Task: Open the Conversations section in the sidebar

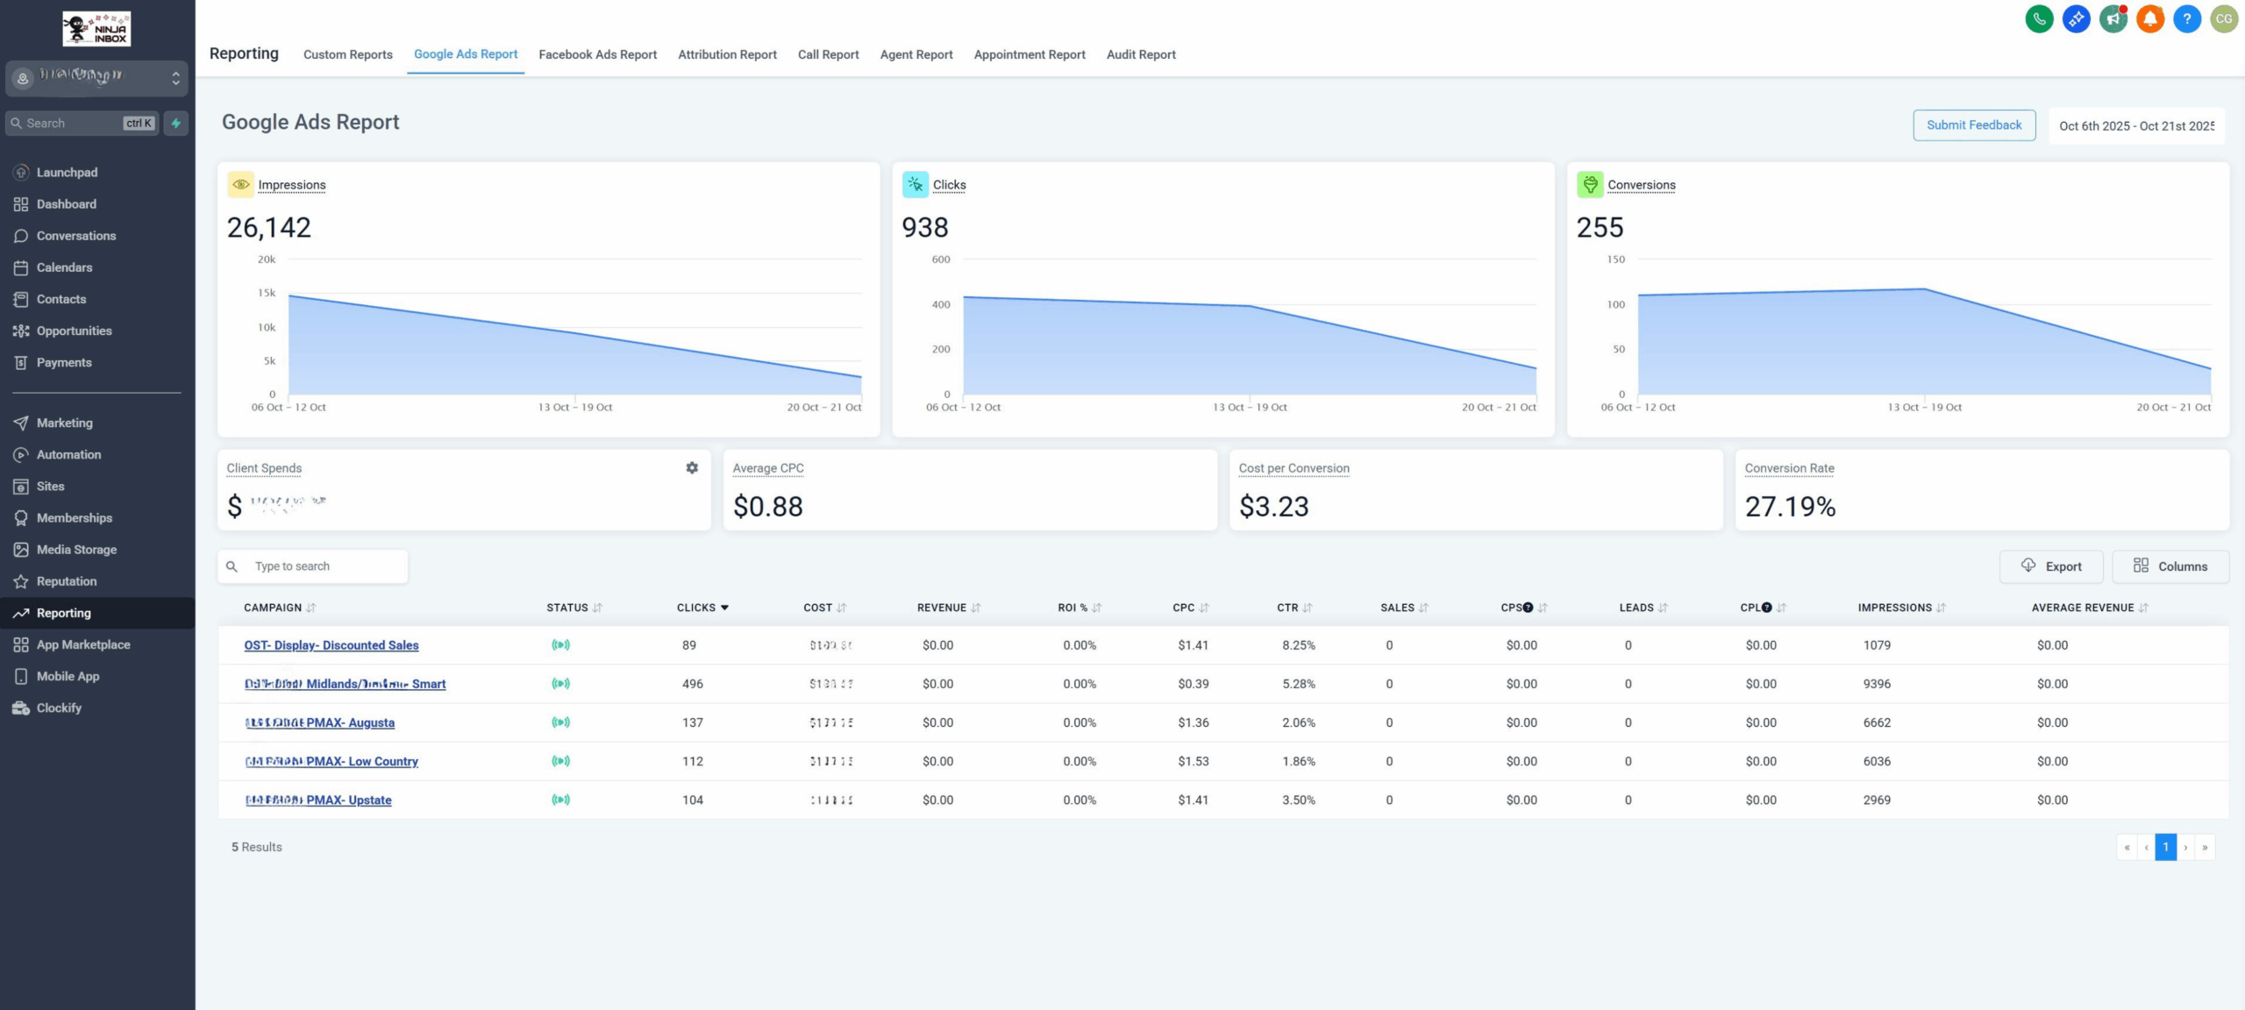Action: (75, 235)
